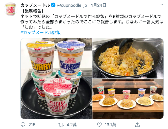Click the 215 replies count
Image resolution: width=168 pixels, height=129 pixels.
pos(32,125)
